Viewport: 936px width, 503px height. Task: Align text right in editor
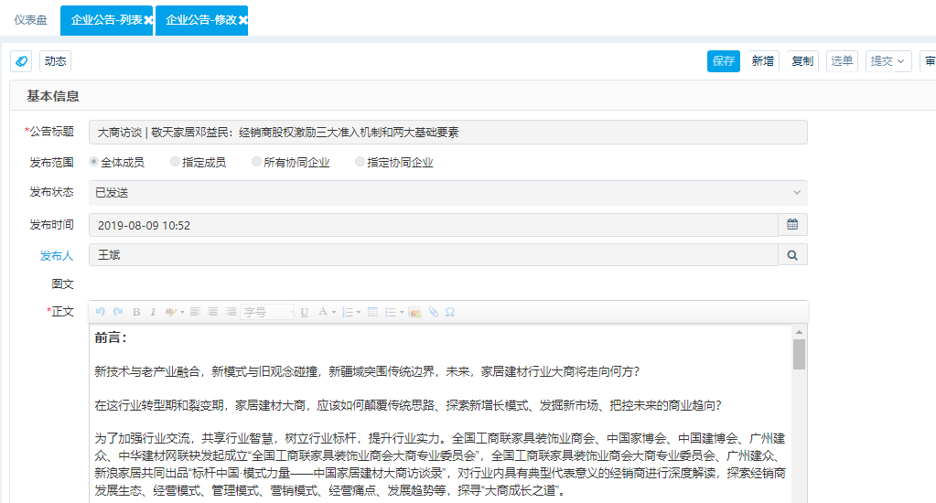[x=231, y=312]
